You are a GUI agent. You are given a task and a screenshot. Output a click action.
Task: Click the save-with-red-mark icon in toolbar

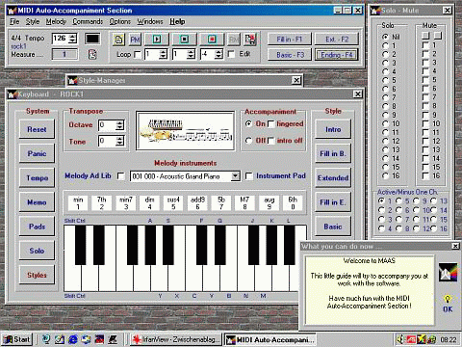click(x=250, y=40)
